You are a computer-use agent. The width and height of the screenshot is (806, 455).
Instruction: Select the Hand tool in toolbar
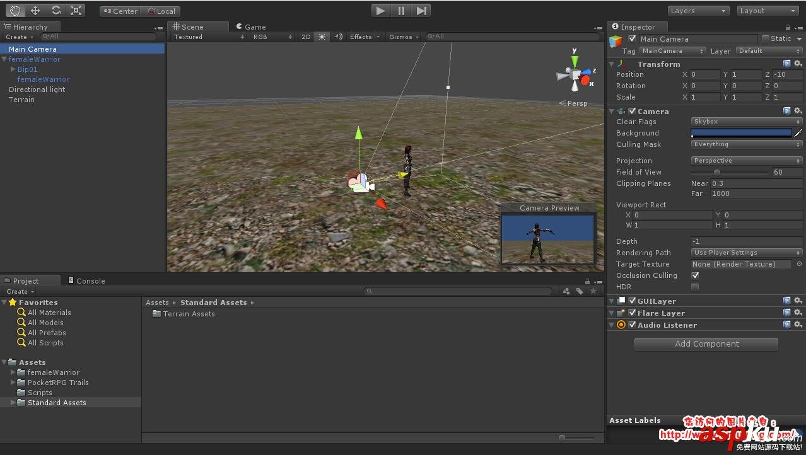(x=15, y=11)
